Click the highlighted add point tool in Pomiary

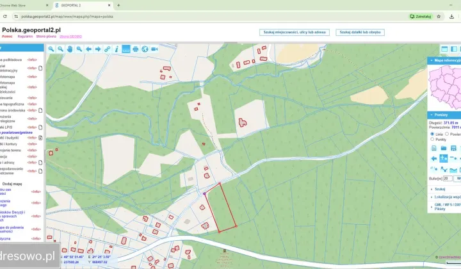[x=444, y=158]
